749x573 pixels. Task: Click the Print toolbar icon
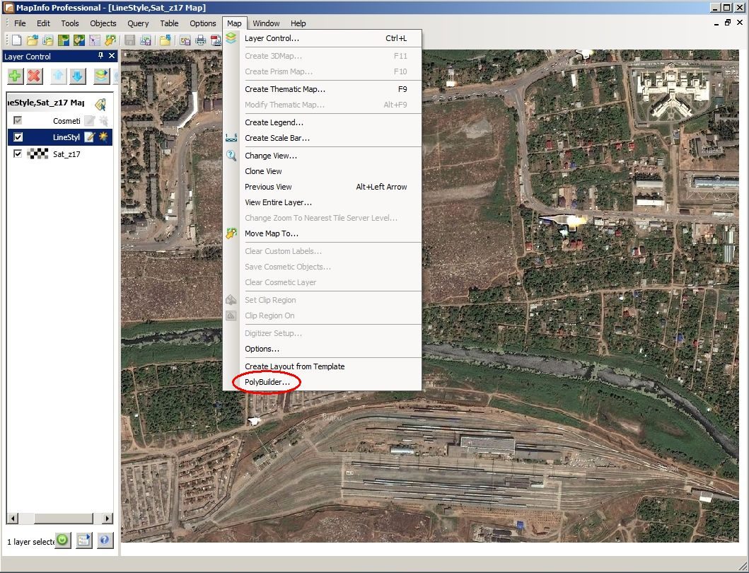click(201, 40)
